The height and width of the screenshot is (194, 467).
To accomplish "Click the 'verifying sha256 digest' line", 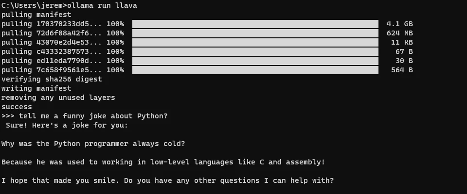I will [x=52, y=79].
